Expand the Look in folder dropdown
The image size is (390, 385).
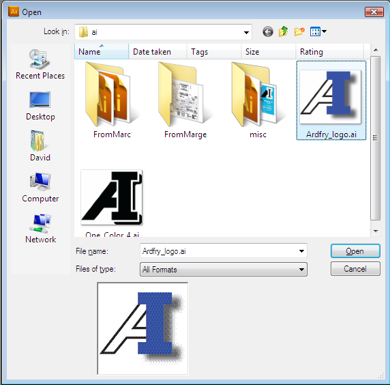pos(246,32)
